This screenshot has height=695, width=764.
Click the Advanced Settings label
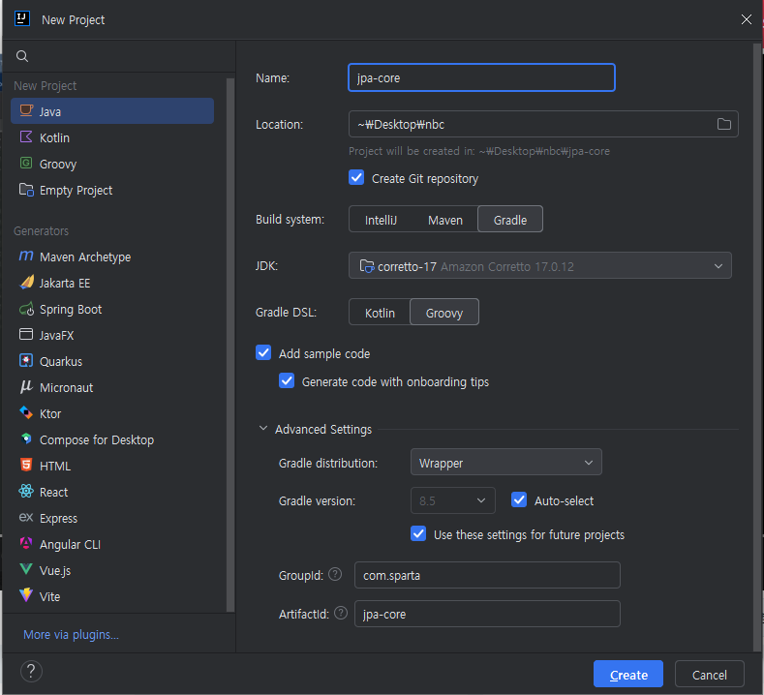click(x=323, y=429)
